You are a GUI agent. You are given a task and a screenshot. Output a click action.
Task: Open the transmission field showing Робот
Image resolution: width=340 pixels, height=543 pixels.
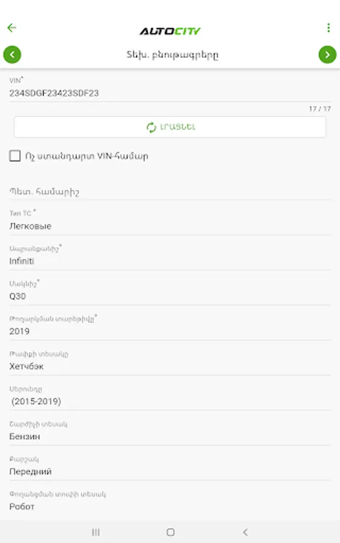(x=170, y=502)
